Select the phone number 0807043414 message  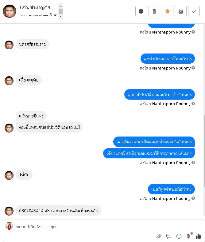point(58,211)
